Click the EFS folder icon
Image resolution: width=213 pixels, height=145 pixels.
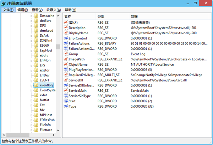click(36, 65)
